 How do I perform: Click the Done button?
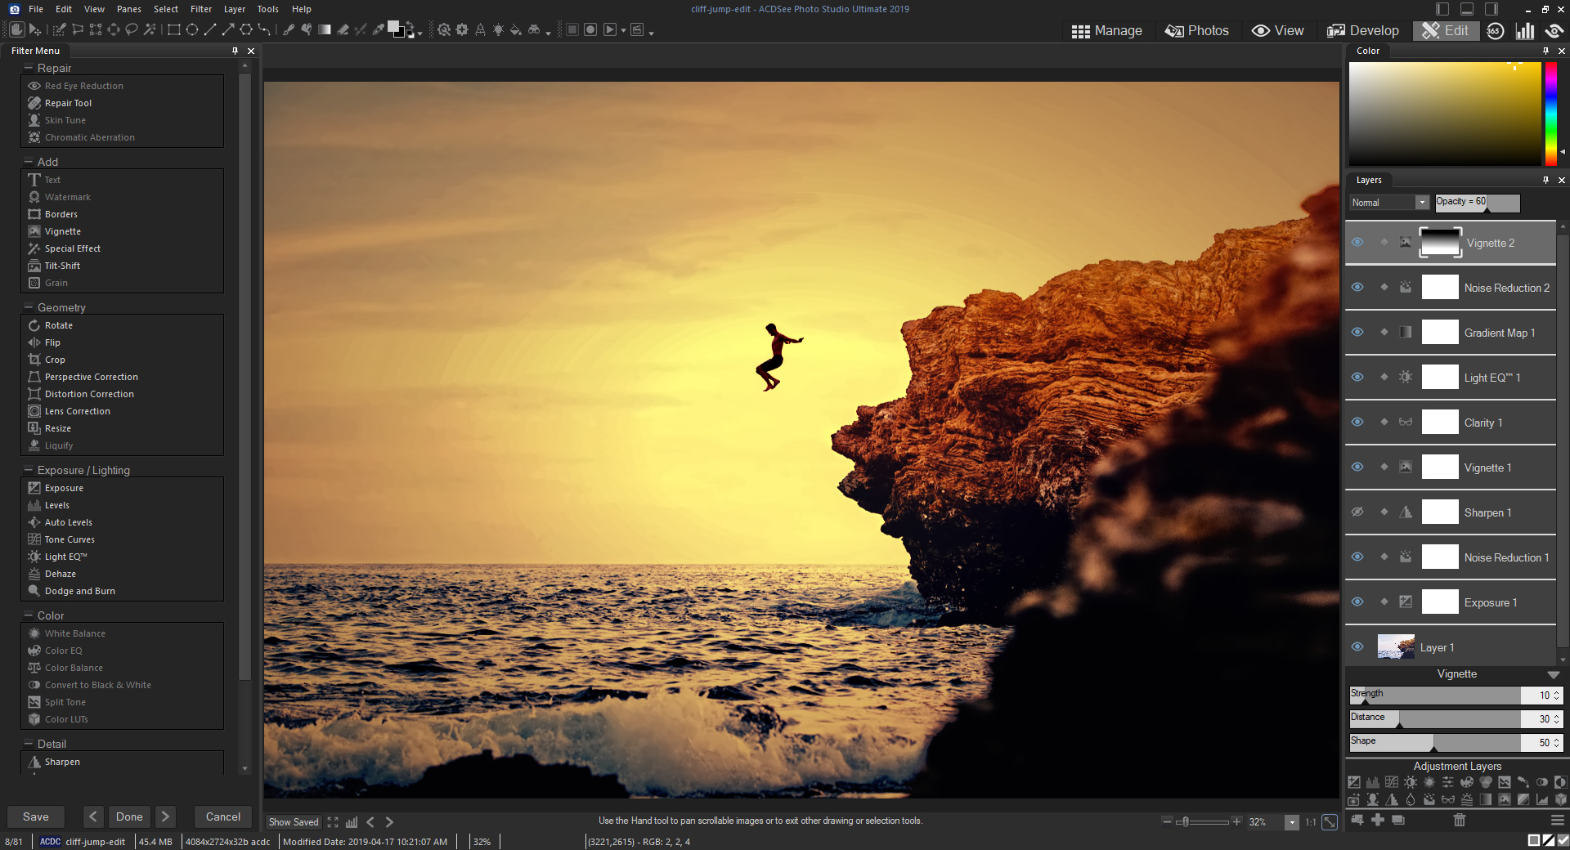pos(129,816)
